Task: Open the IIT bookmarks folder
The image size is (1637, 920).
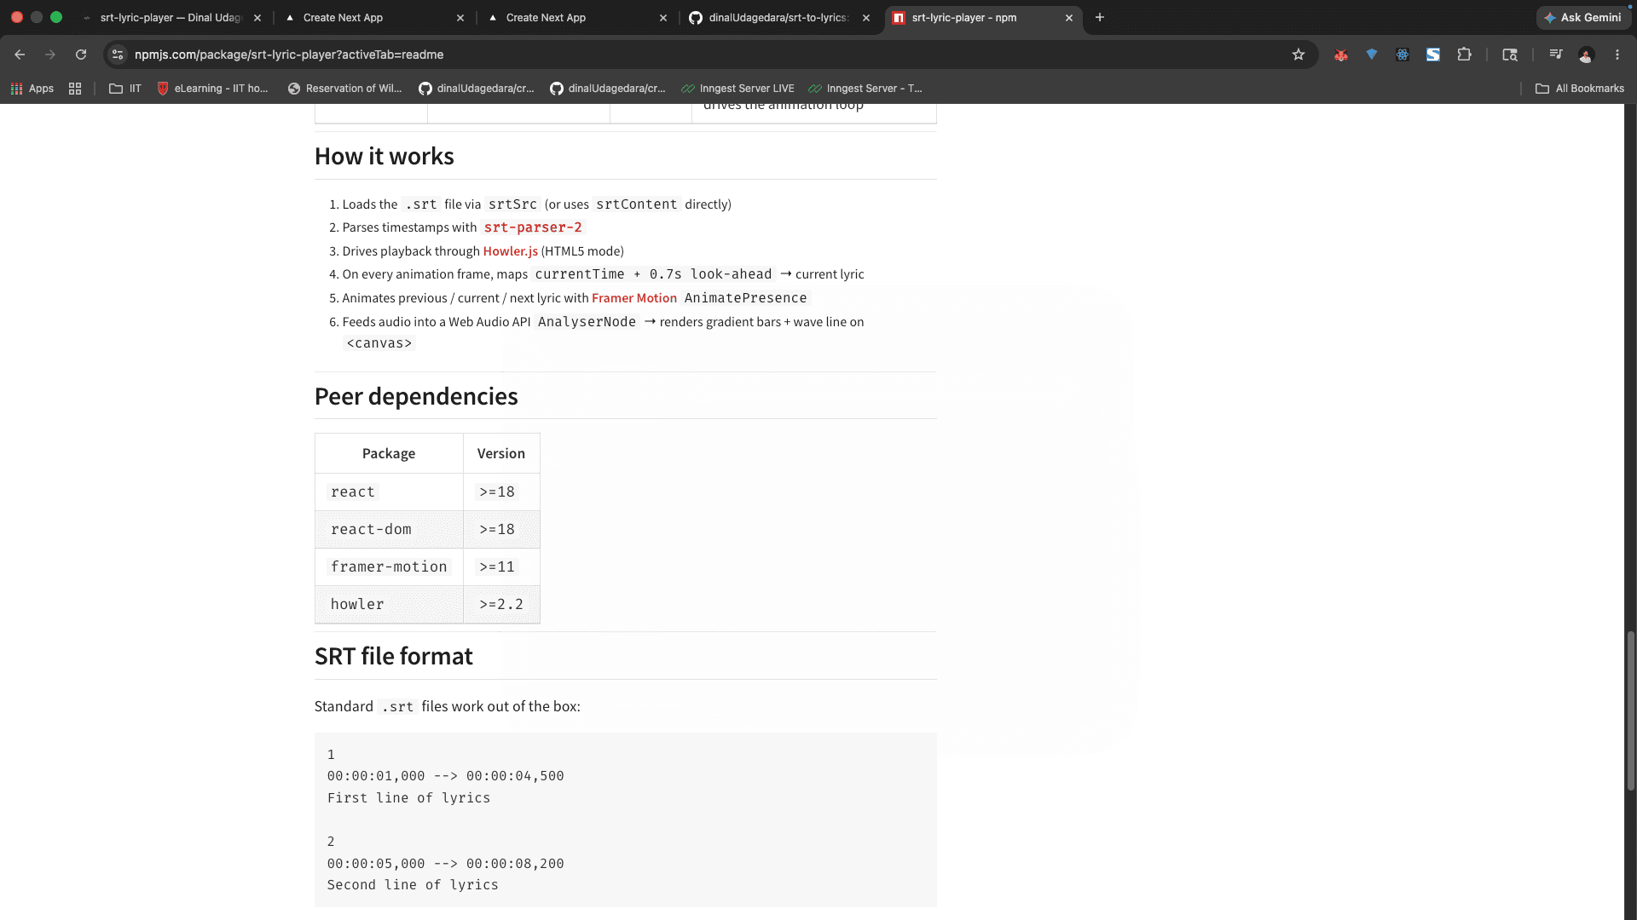Action: [x=125, y=89]
